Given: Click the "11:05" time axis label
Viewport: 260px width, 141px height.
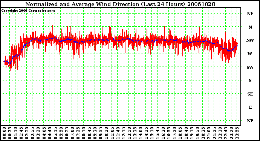Looking at the screenshot, I should click(112, 133).
